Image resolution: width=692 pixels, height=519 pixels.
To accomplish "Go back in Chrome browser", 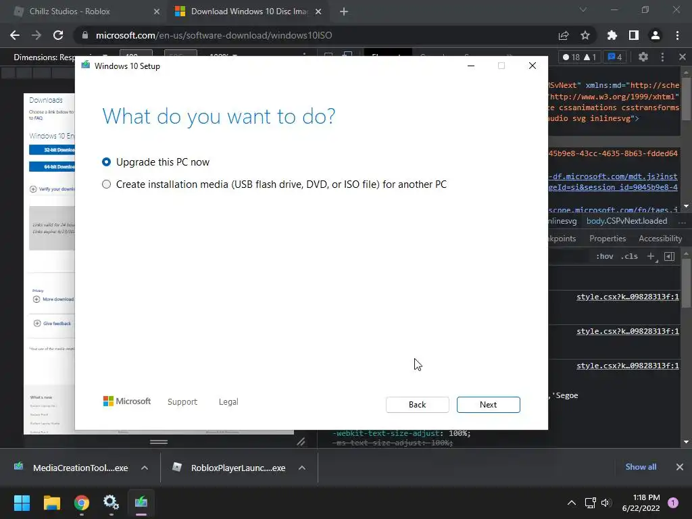I will [x=15, y=35].
